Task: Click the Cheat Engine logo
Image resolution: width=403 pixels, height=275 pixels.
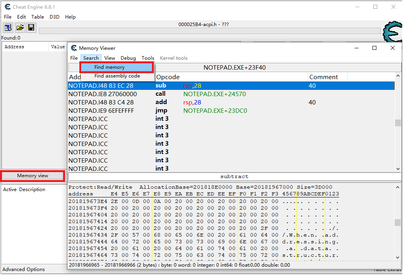Action: [392, 32]
